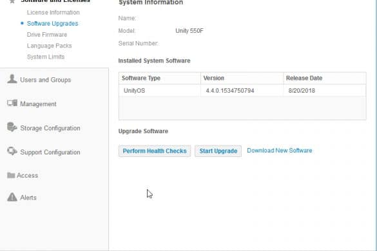Screen dimensions: 377x251
Task: Open the Access category
Action: click(28, 175)
